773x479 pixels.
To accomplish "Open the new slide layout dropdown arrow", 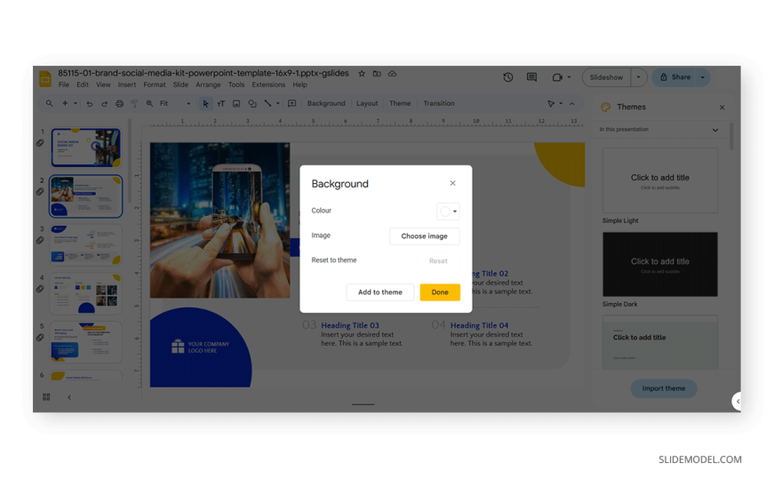I will point(76,104).
